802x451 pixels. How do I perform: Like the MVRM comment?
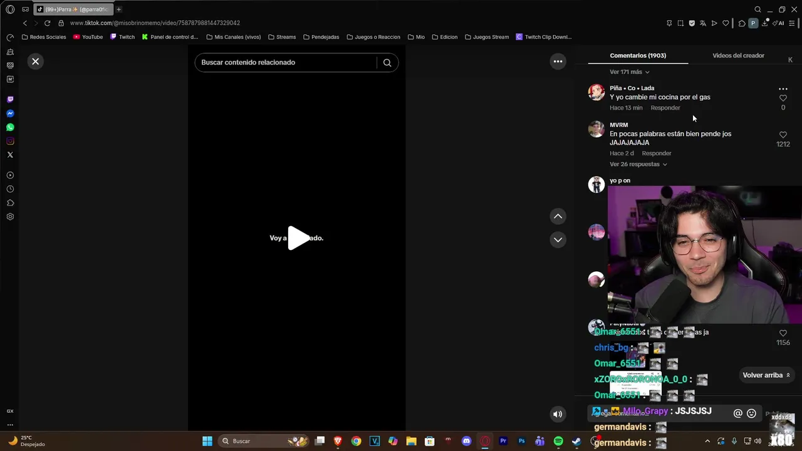pos(783,135)
